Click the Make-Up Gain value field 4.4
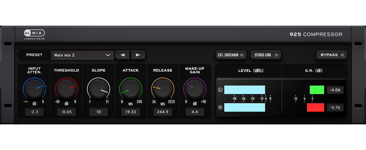The width and height of the screenshot is (366, 150). (x=195, y=112)
